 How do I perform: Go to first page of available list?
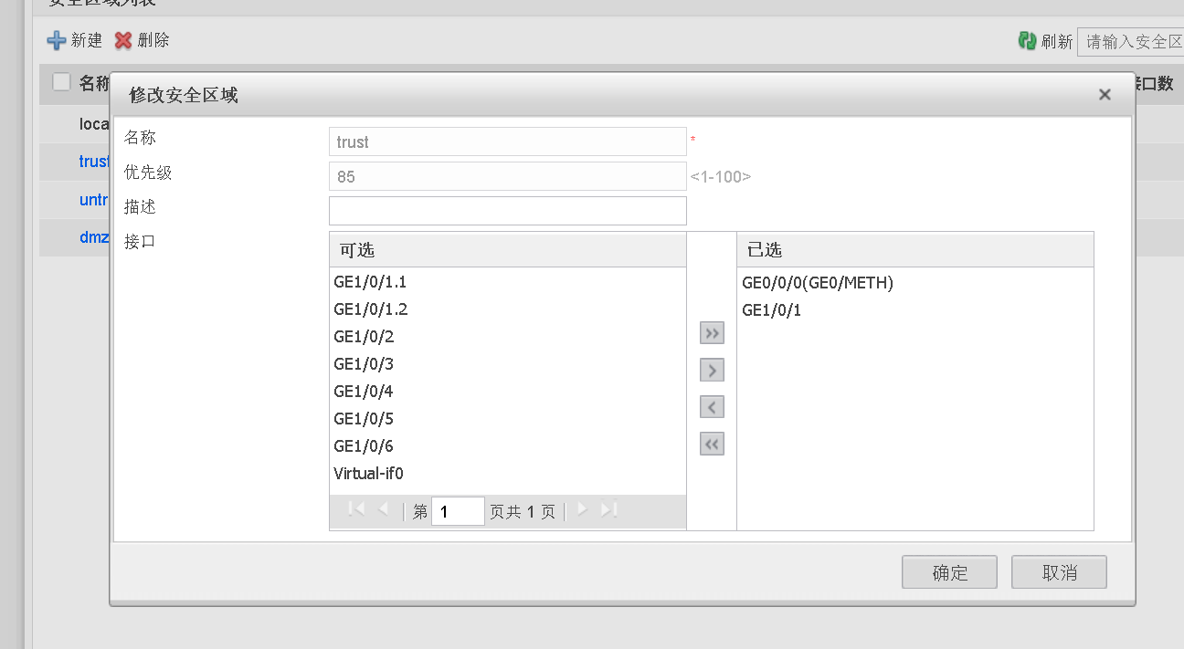(x=357, y=510)
